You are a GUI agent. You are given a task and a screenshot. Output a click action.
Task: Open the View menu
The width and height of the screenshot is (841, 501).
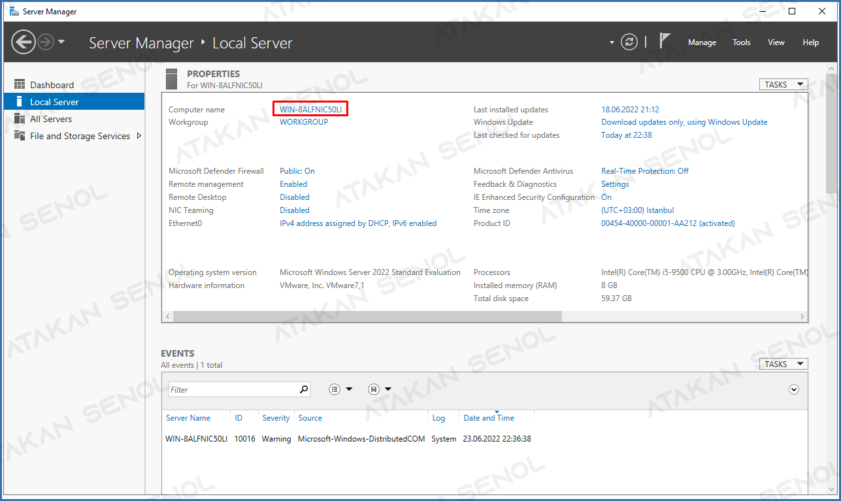(x=776, y=42)
